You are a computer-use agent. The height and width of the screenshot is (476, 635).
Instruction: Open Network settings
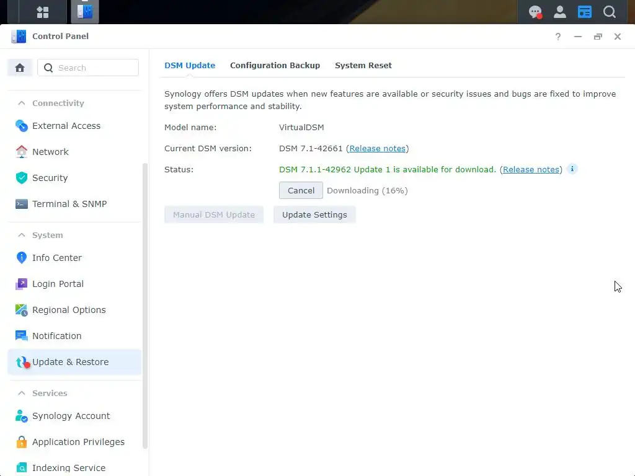(x=74, y=152)
